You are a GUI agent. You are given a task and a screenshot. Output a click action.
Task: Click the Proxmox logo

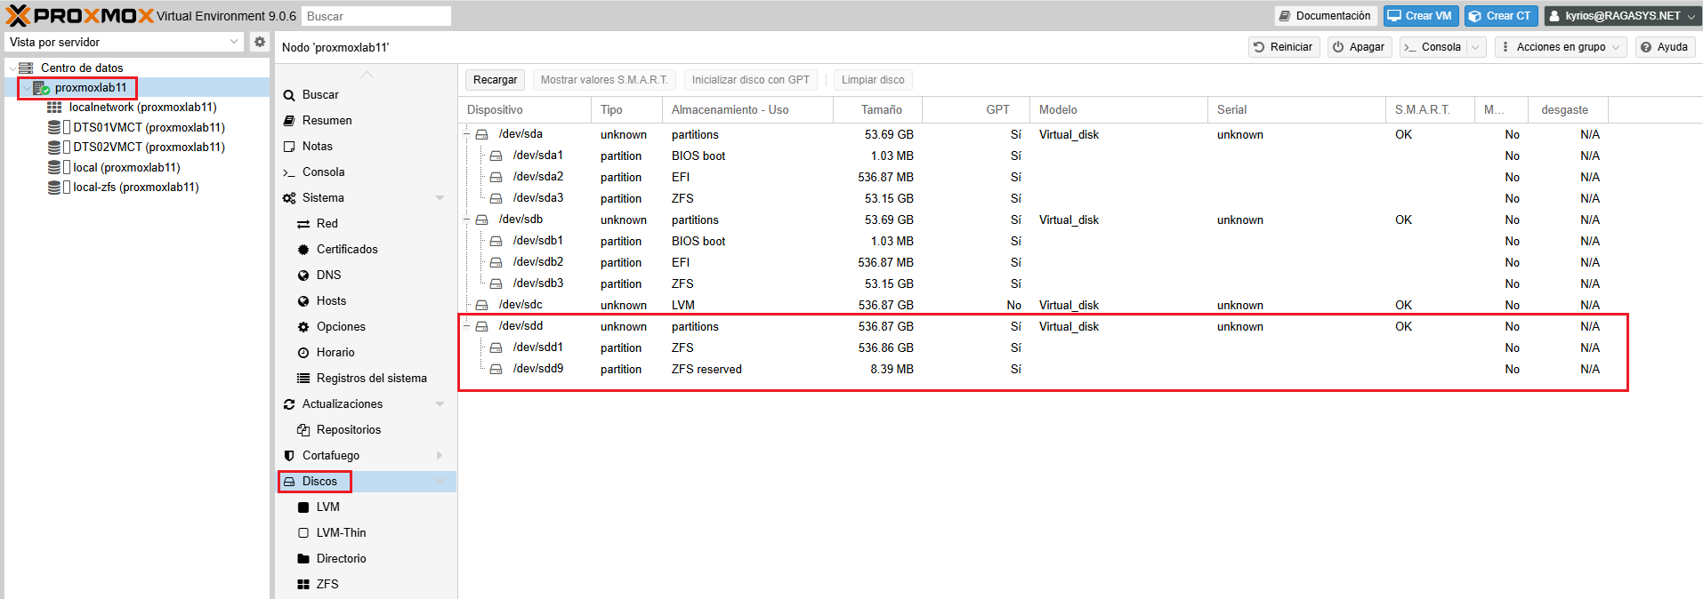click(x=80, y=15)
